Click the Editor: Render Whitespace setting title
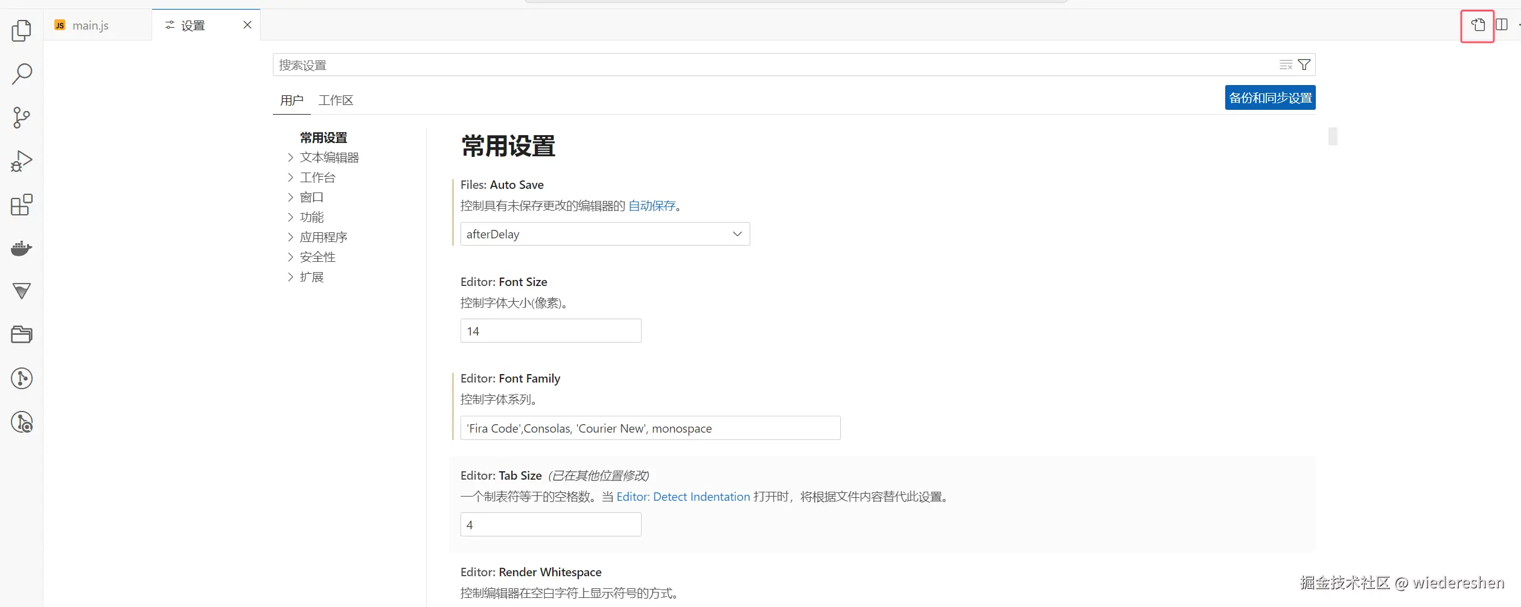 click(x=531, y=572)
